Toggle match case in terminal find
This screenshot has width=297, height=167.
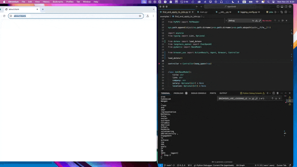(x=250, y=98)
